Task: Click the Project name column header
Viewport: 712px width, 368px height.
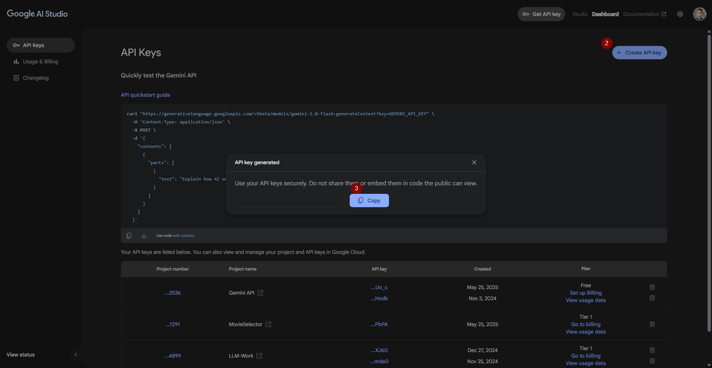Action: [243, 269]
